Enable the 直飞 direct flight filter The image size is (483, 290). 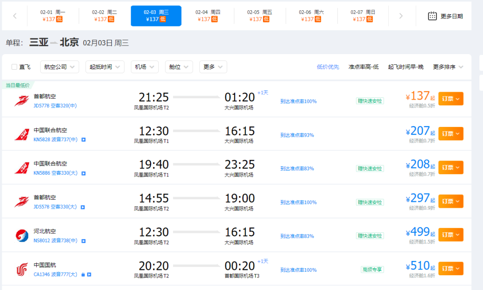click(14, 67)
